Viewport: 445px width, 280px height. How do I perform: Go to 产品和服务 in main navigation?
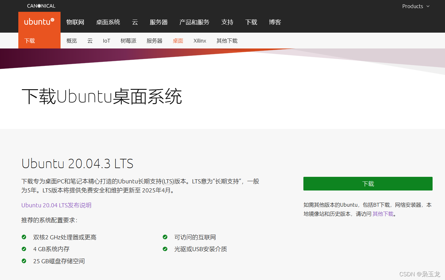194,22
